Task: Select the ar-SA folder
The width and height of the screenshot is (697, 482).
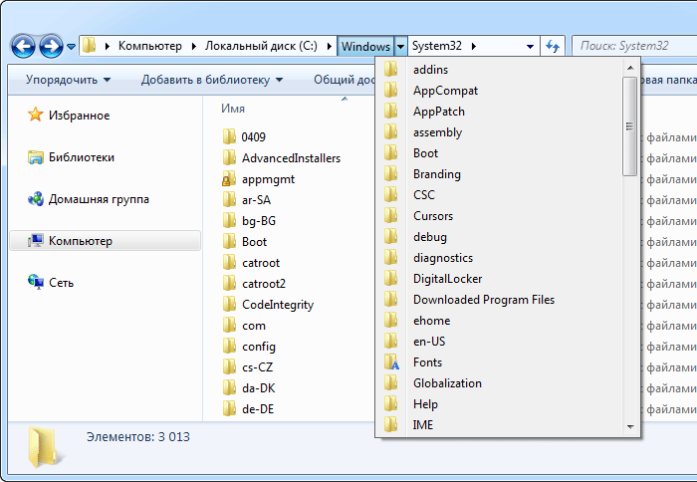Action: 247,199
